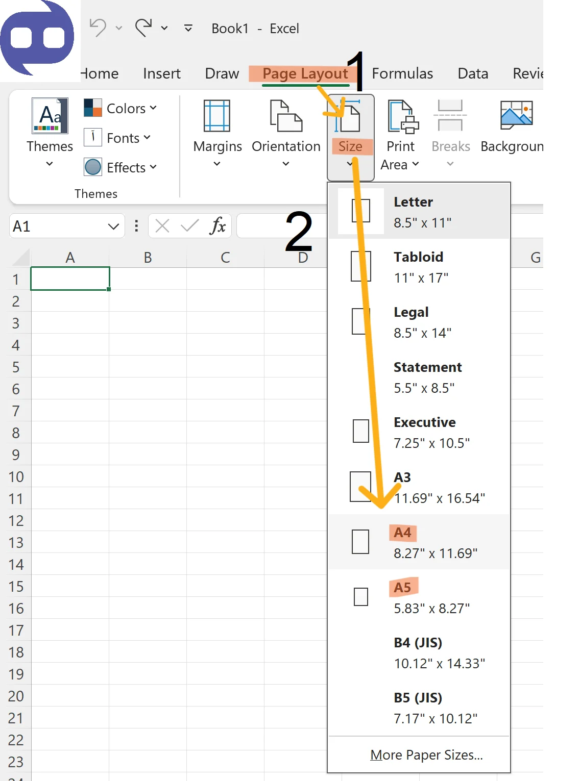Open the Margins icon

coord(217,116)
